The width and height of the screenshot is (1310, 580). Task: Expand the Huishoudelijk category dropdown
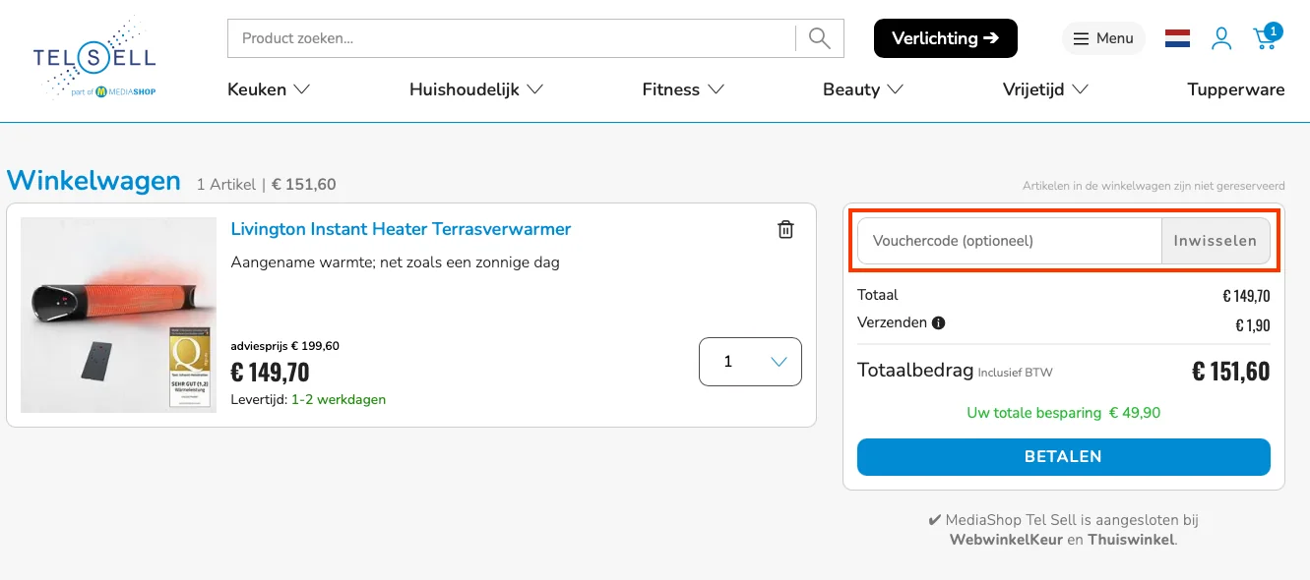(476, 88)
